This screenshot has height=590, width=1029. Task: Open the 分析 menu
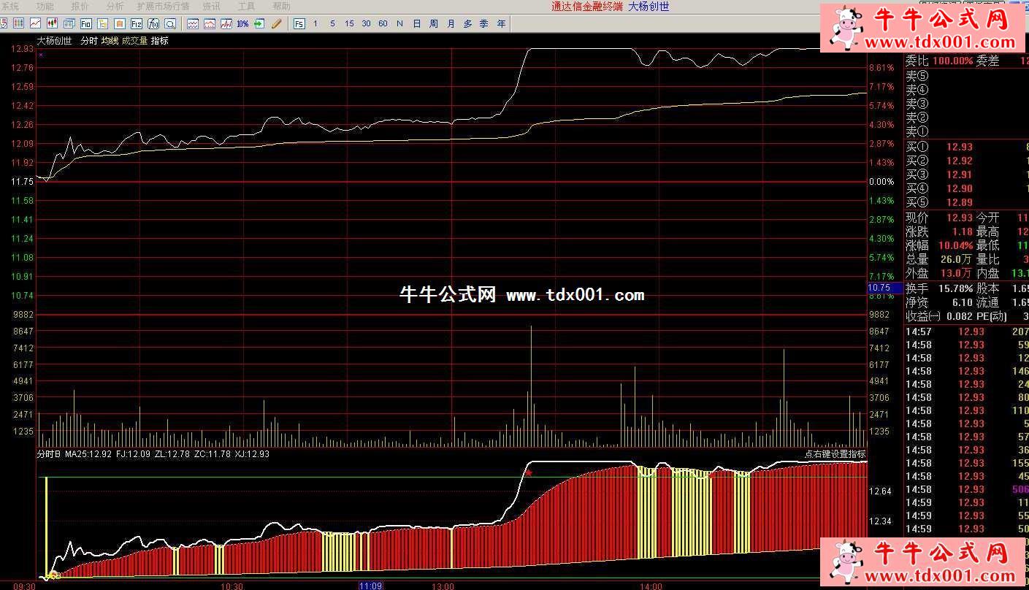click(x=115, y=6)
